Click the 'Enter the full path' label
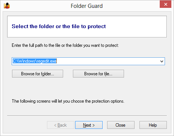 point(65,45)
